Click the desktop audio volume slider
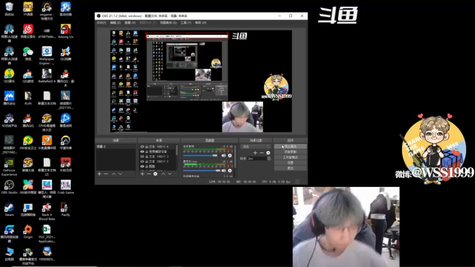This screenshot has height=267, width=475. pos(200,155)
